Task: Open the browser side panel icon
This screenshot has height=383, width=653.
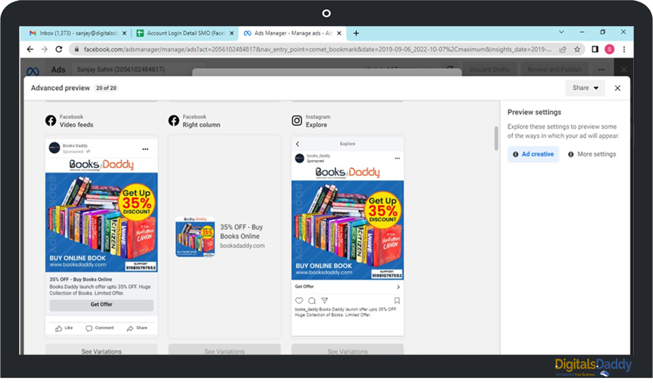Action: [595, 49]
